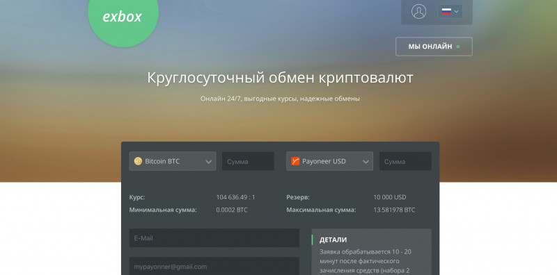The height and width of the screenshot is (275, 557).
Task: Click the reserve value 10 000 USD
Action: [x=390, y=197]
